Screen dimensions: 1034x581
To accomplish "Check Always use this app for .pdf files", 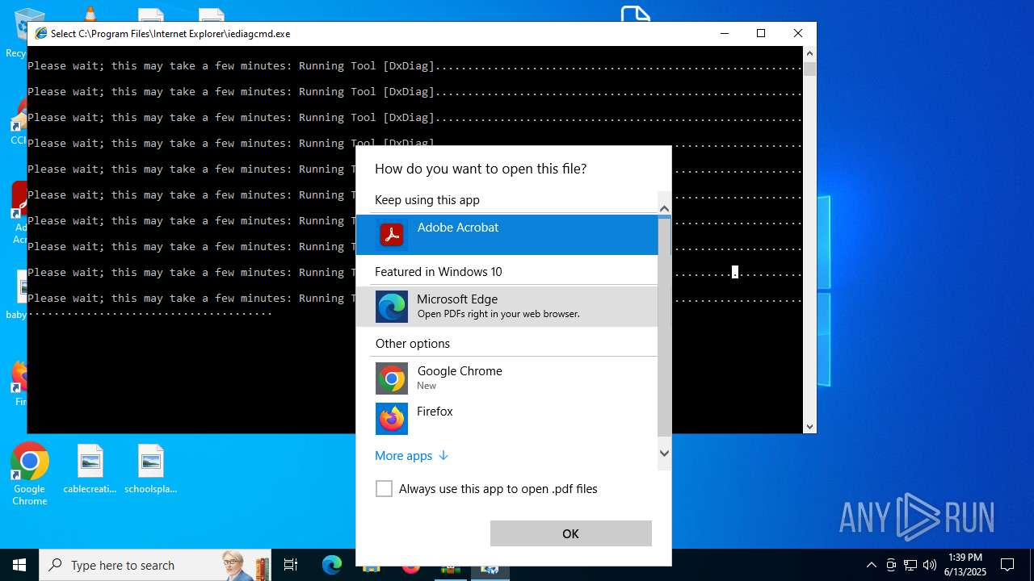I will [385, 489].
